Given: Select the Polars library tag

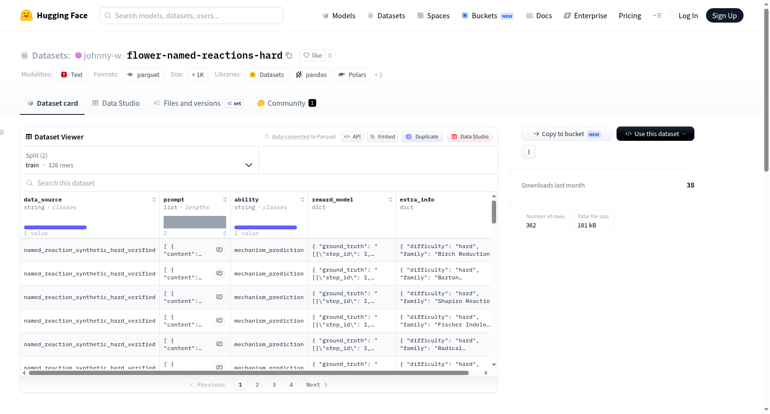Looking at the screenshot, I should click(352, 75).
